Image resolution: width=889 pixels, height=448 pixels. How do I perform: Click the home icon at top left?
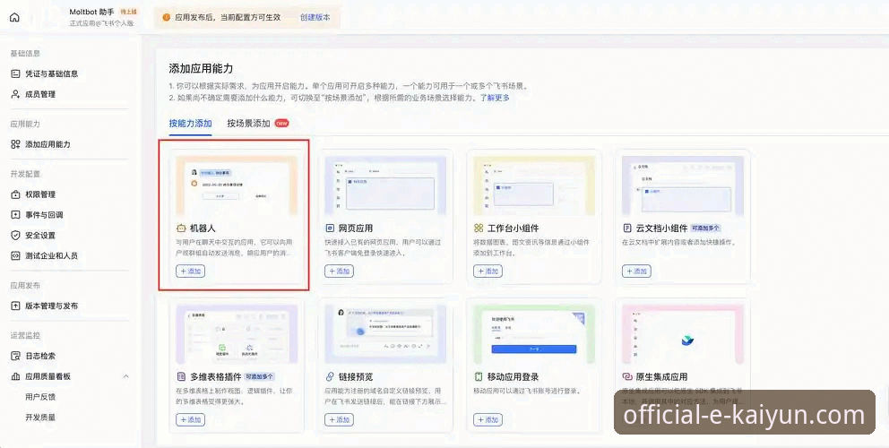coord(14,17)
